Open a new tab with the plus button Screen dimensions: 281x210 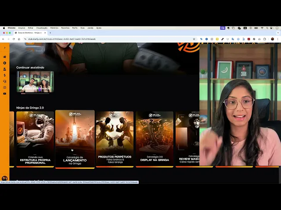pyautogui.click(x=50, y=33)
